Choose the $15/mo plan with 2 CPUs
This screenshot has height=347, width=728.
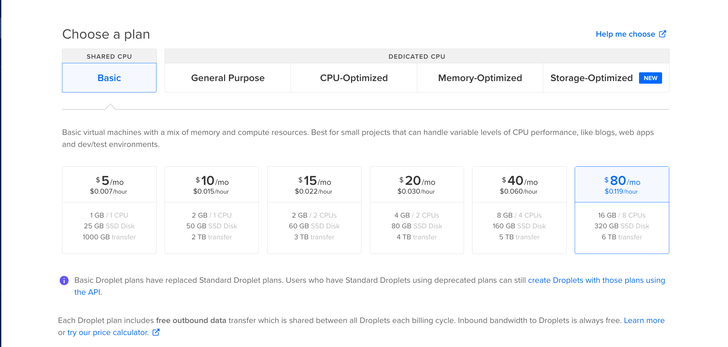tap(314, 210)
